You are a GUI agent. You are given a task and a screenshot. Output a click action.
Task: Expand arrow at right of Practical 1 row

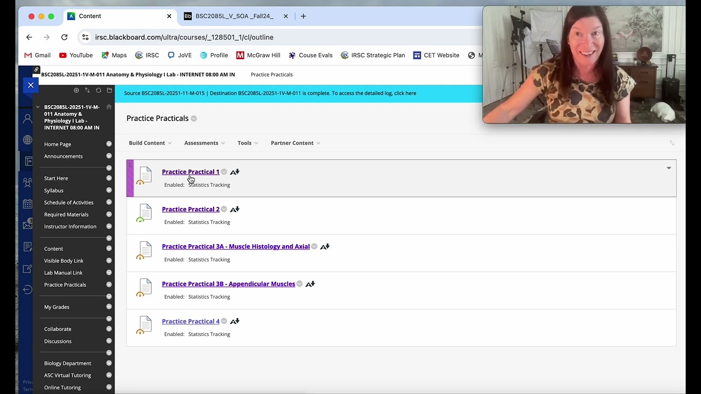pyautogui.click(x=669, y=169)
